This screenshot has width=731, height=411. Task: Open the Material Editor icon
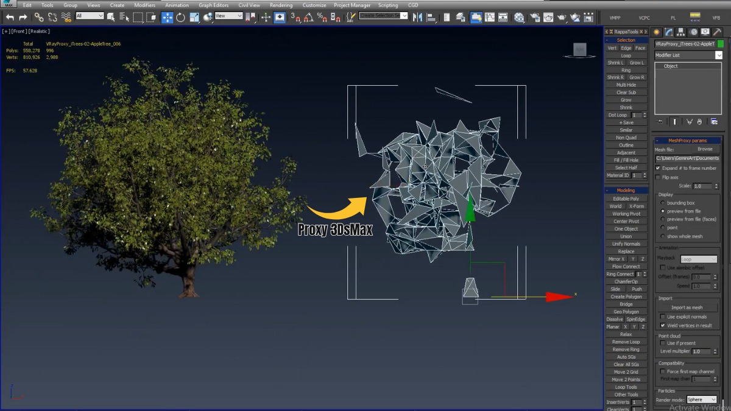click(x=518, y=17)
